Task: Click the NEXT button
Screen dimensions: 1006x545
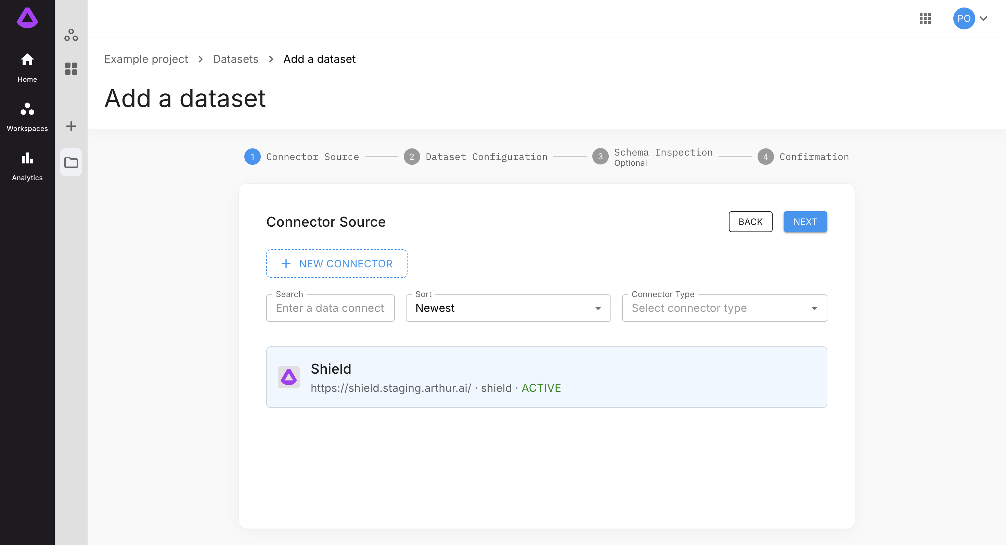Action: click(x=805, y=222)
